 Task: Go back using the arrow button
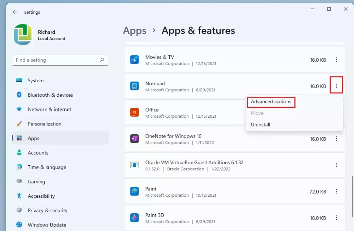coord(14,12)
